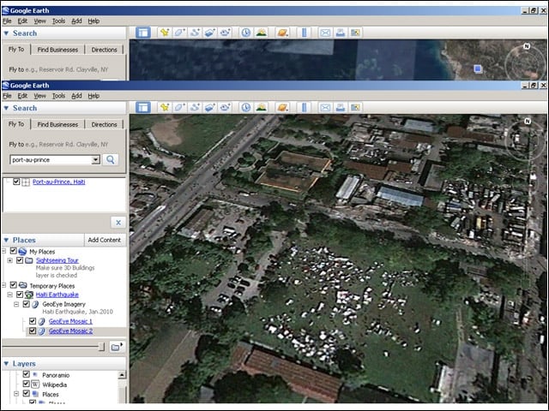This screenshot has width=549, height=411.
Task: Click the Add Content button
Action: click(105, 240)
